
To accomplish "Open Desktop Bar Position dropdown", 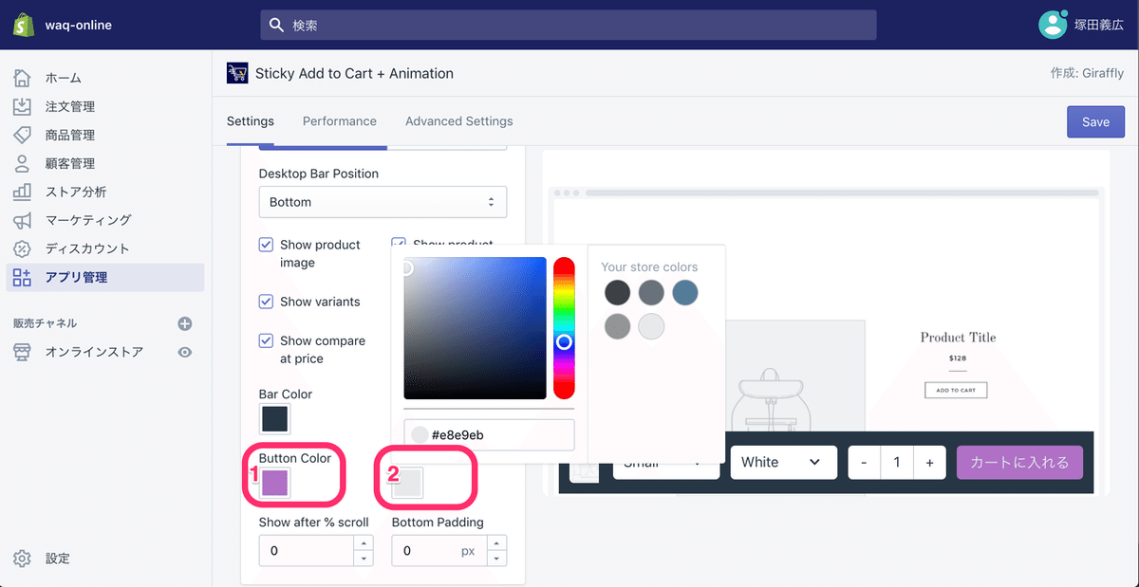I will pyautogui.click(x=383, y=202).
